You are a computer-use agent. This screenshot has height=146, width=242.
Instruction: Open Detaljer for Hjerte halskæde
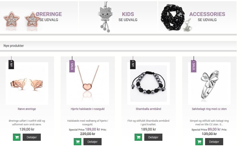(x=92, y=142)
